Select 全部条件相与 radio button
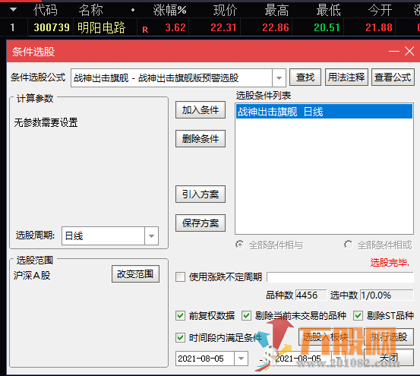The image size is (420, 376). 240,245
